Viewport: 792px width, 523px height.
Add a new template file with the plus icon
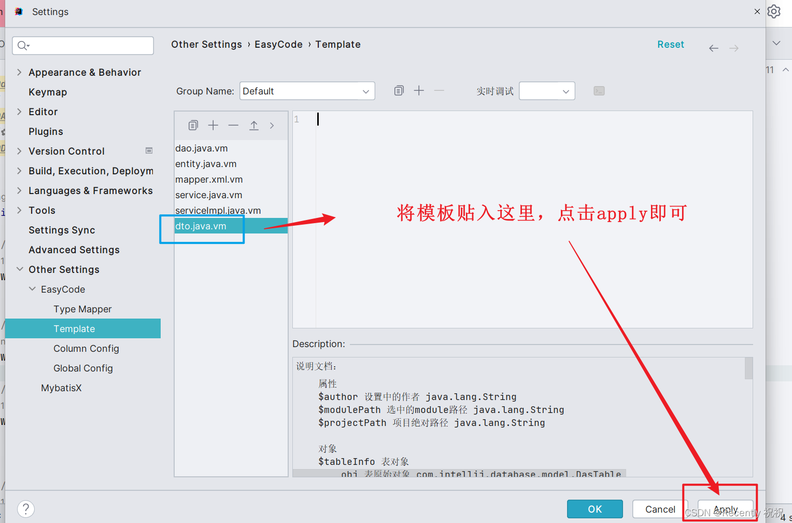point(213,125)
